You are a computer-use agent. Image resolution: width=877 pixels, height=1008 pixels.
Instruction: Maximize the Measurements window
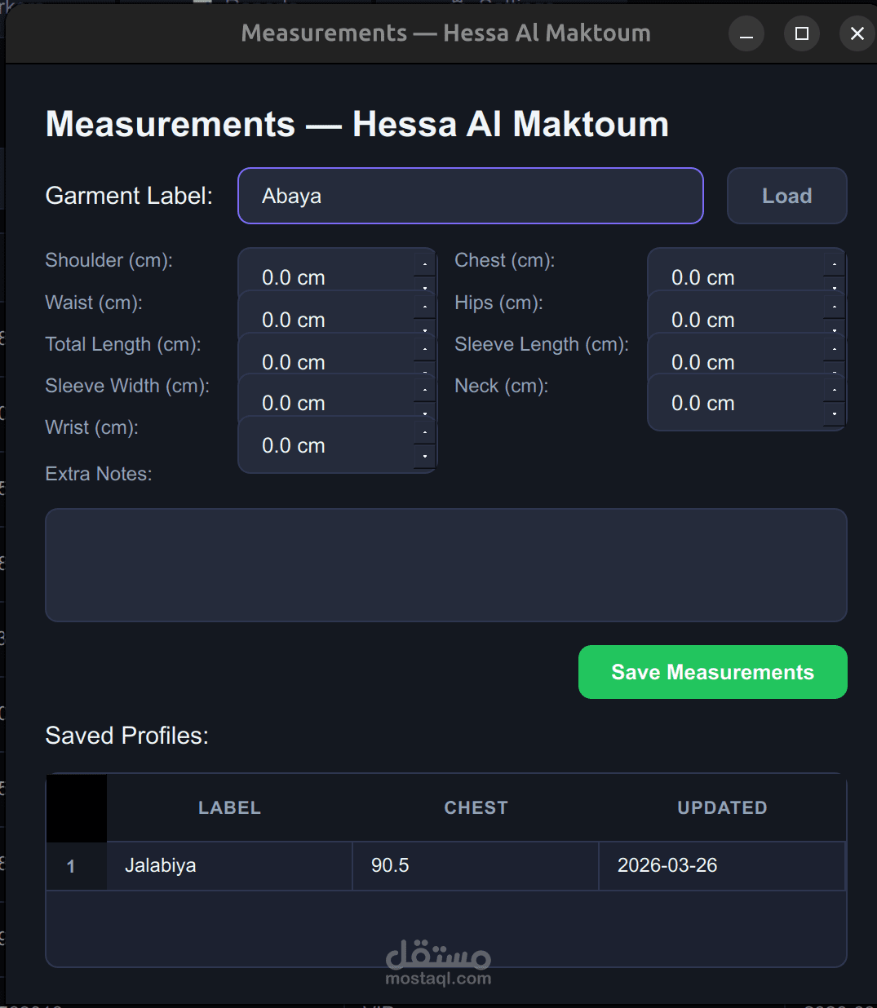(x=802, y=33)
